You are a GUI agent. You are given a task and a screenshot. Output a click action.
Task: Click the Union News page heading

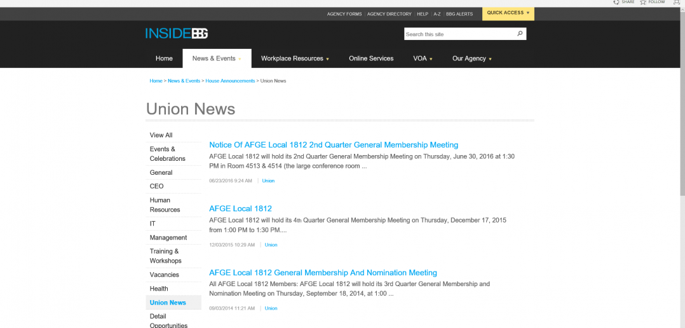(191, 109)
